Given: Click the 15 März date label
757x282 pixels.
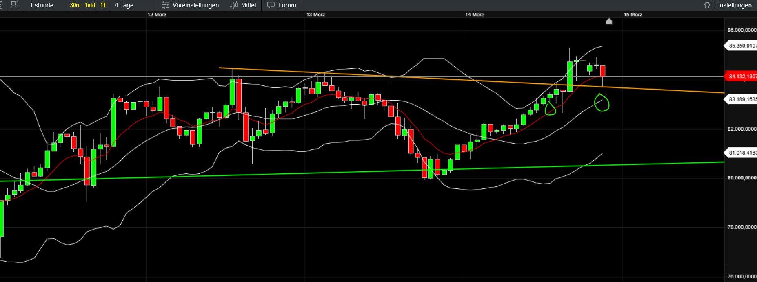Looking at the screenshot, I should (633, 15).
